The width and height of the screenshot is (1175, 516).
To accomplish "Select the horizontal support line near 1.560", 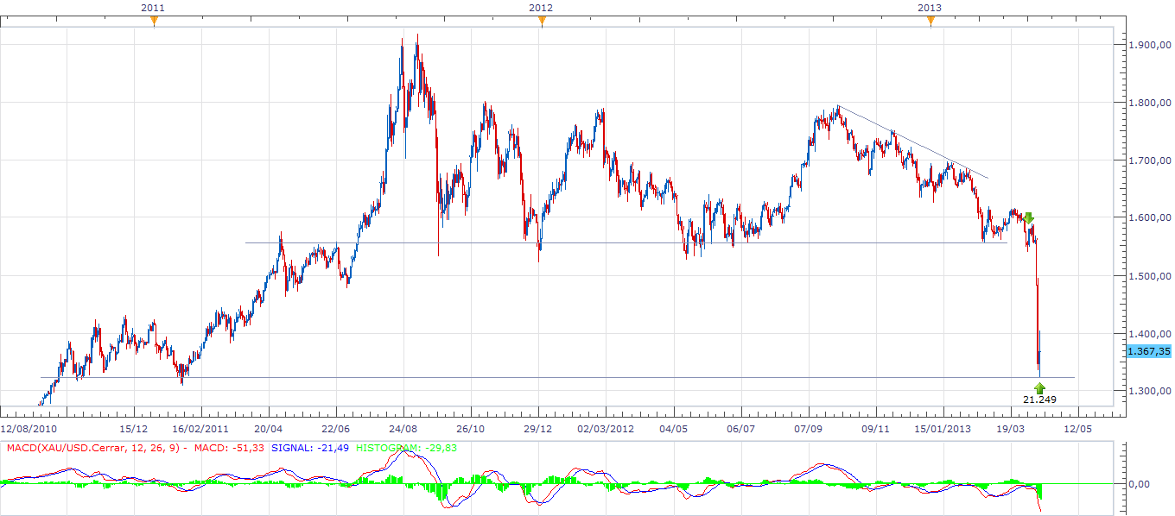I will [605, 242].
